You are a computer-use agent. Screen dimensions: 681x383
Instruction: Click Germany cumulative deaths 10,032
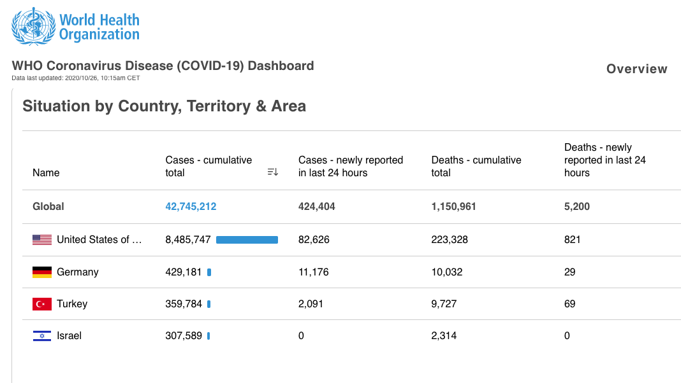click(x=447, y=272)
